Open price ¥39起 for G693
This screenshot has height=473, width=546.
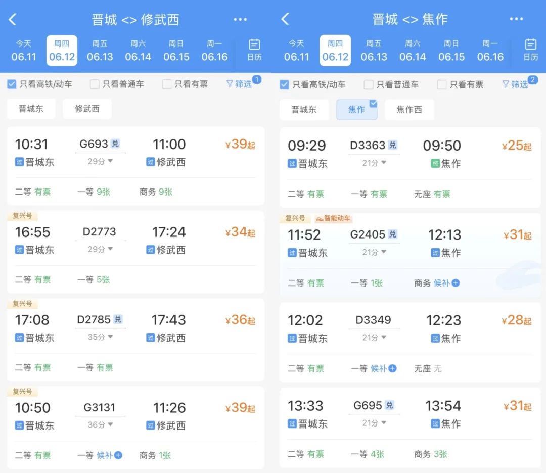(240, 144)
